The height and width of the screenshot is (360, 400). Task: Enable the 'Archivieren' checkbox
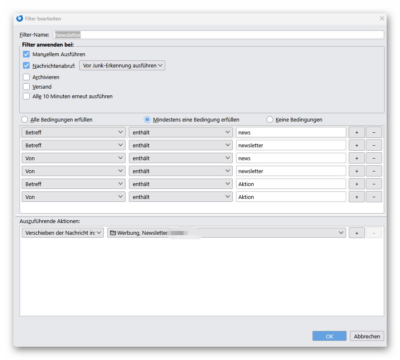[x=26, y=77]
